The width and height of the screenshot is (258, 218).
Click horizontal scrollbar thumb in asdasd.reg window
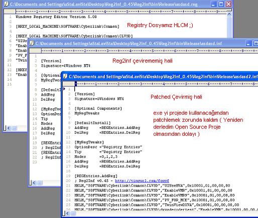point(15,128)
